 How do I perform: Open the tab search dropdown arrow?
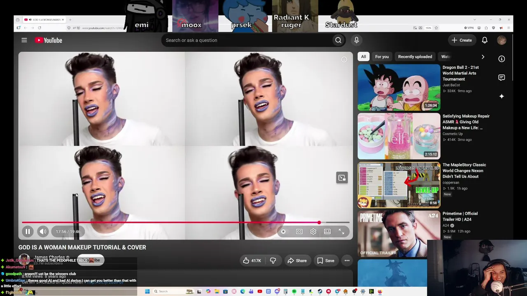tap(474, 20)
